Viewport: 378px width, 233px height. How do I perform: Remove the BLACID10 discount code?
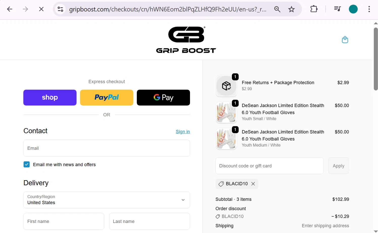click(253, 184)
